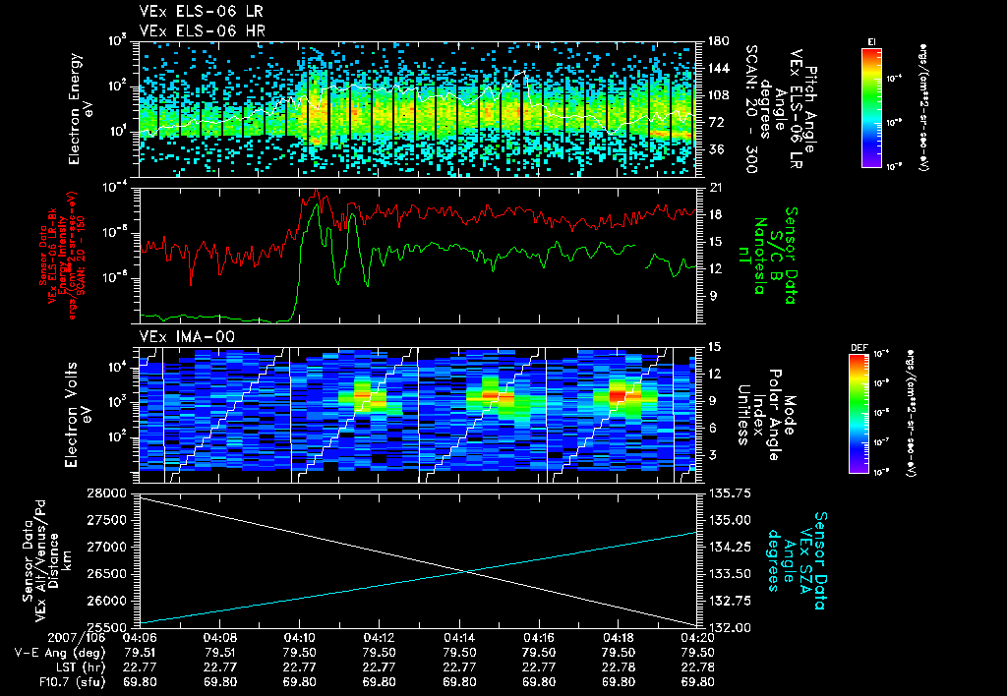Image resolution: width=1007 pixels, height=696 pixels.
Task: Click the EI color scale bar
Action: [x=871, y=107]
